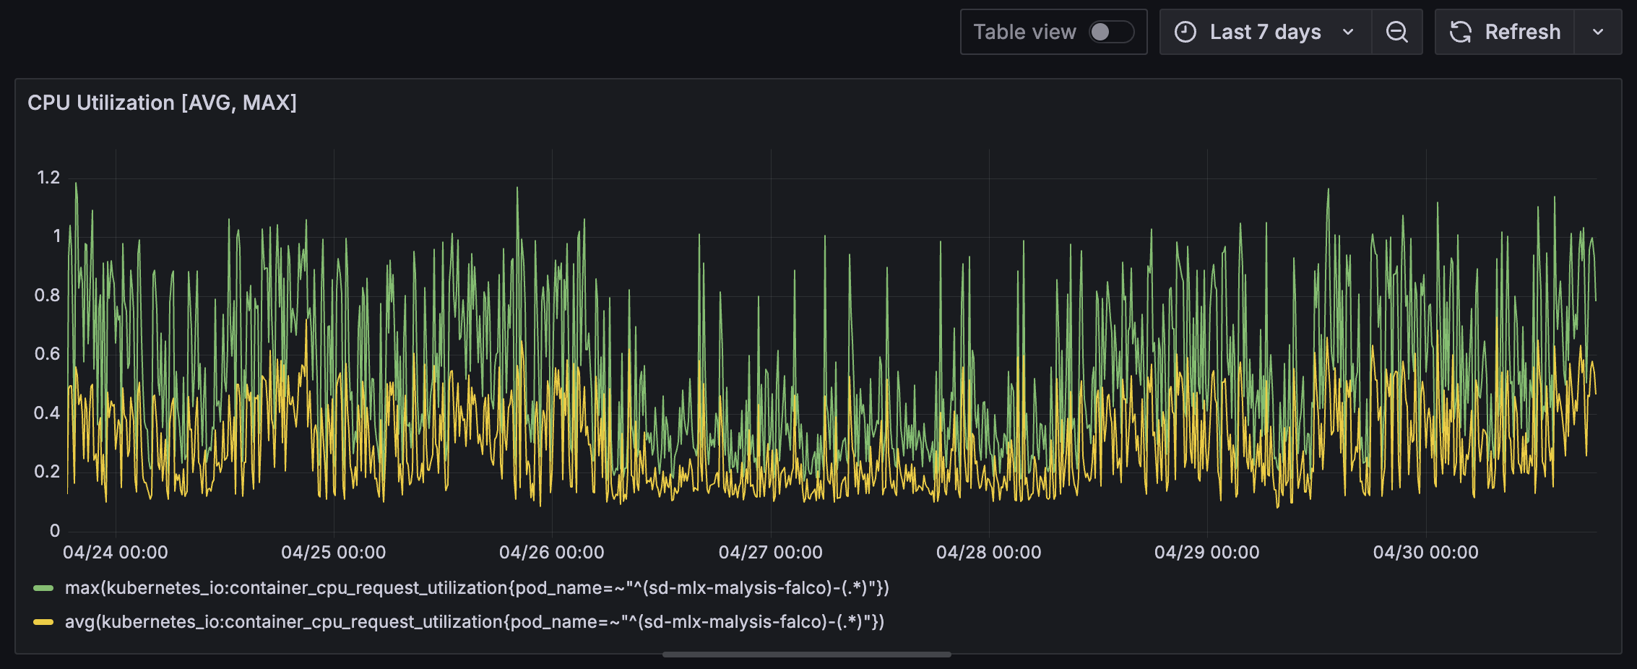Screen dimensions: 1637x669
Task: Click the zoom-out magnifier icon
Action: tap(1396, 32)
